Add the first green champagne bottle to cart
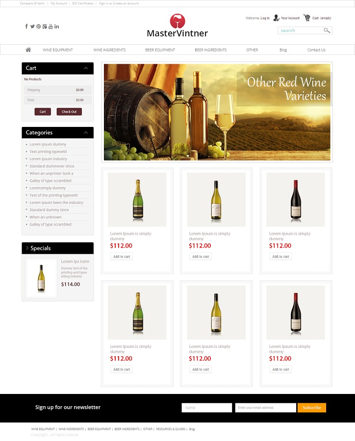Image resolution: width=355 pixels, height=441 pixels. click(x=122, y=256)
